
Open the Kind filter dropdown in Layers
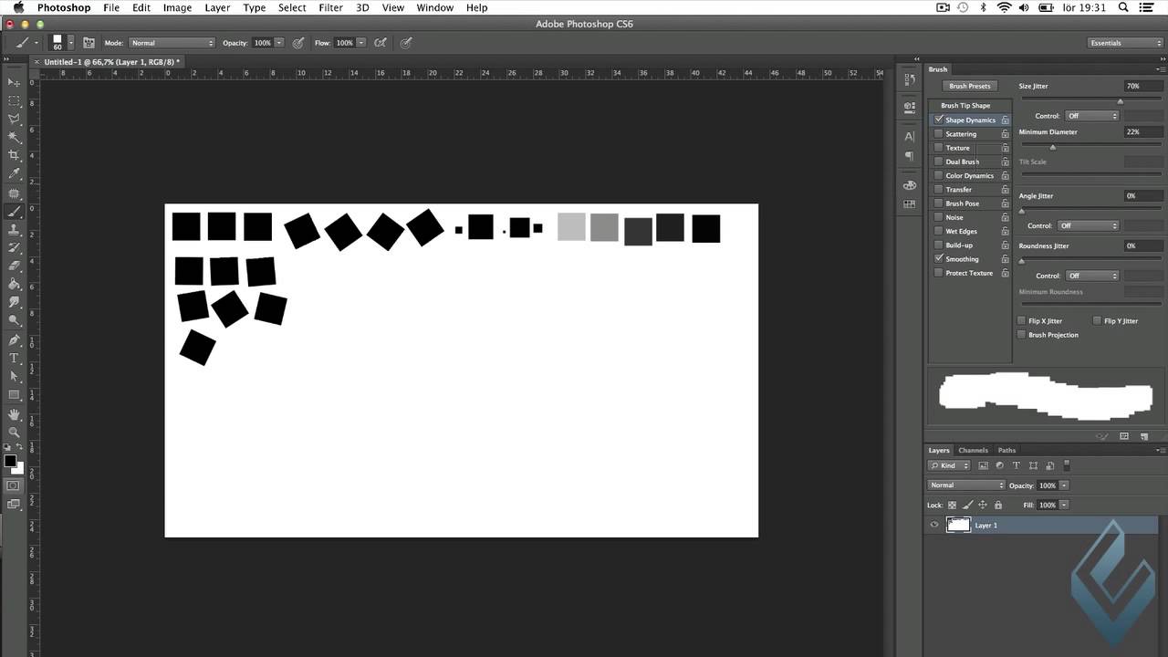click(x=948, y=465)
